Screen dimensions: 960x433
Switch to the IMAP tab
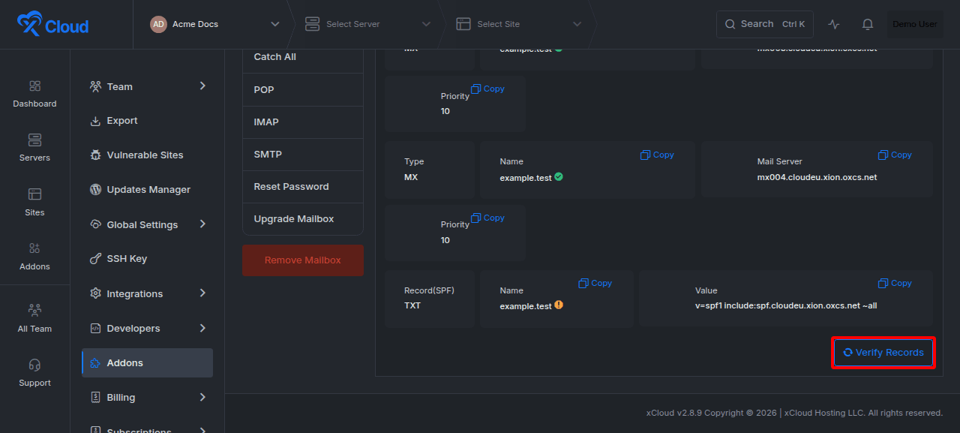click(303, 122)
